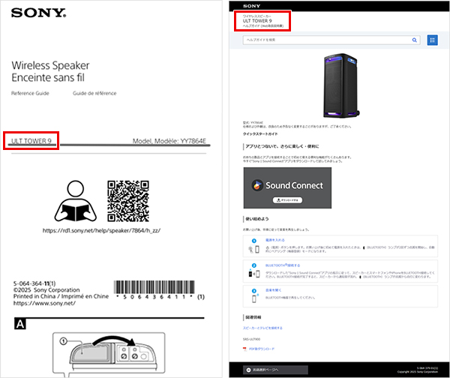This screenshot has width=450, height=378.
Task: Click the copyright text in web page footer
Action: [418, 372]
